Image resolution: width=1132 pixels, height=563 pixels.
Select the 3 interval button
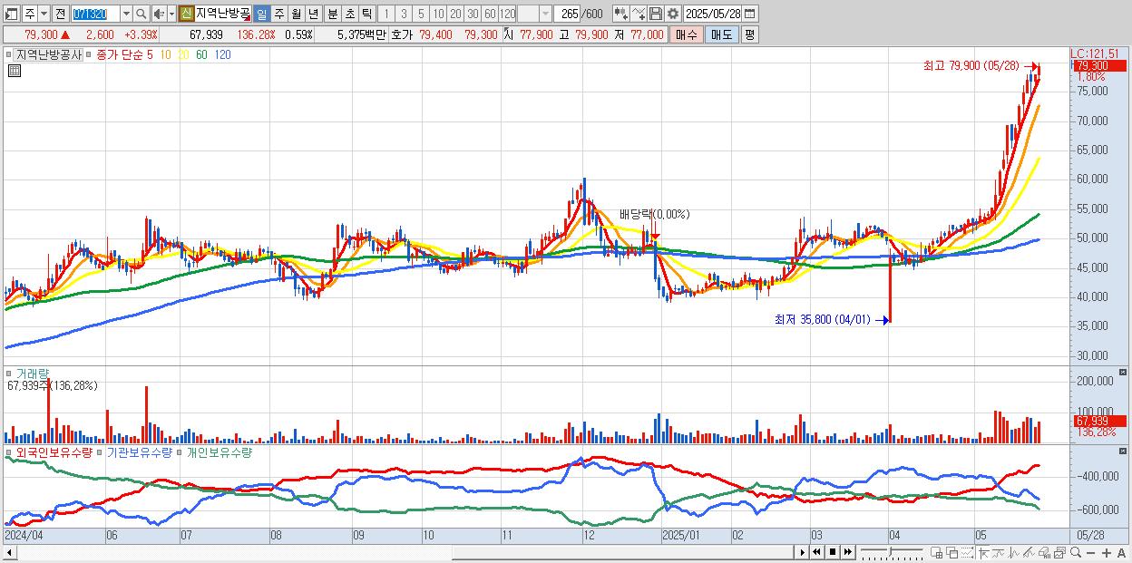[x=404, y=14]
